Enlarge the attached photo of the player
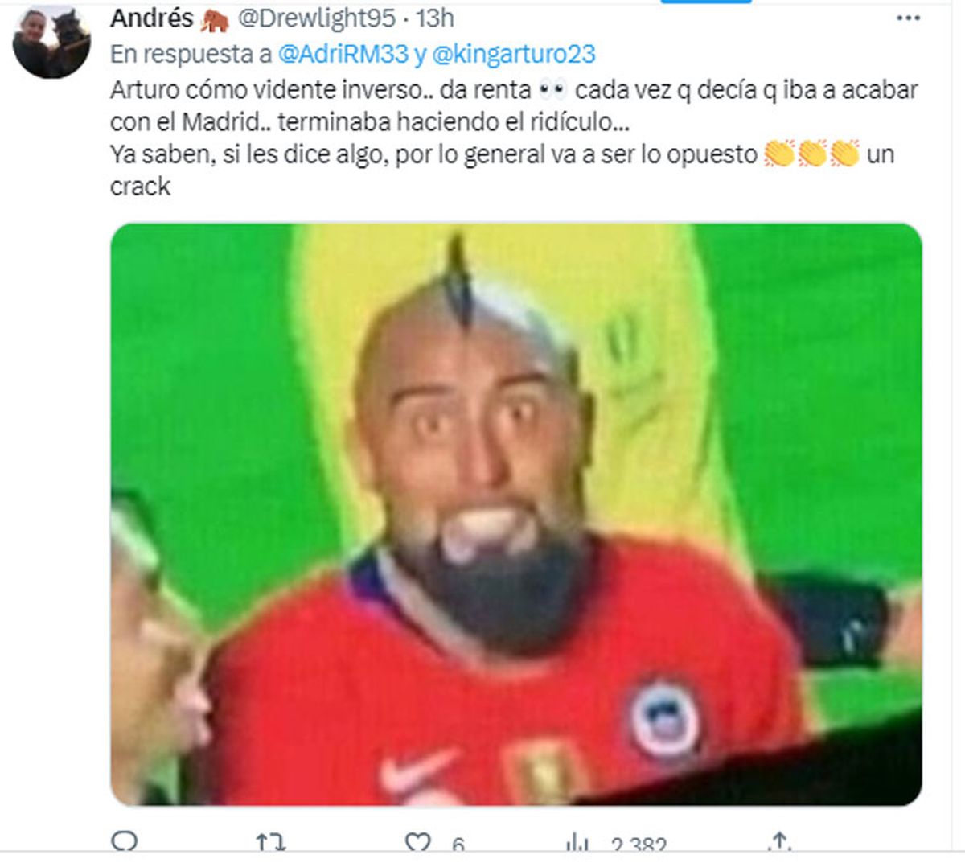This screenshot has width=965, height=863. tap(516, 515)
